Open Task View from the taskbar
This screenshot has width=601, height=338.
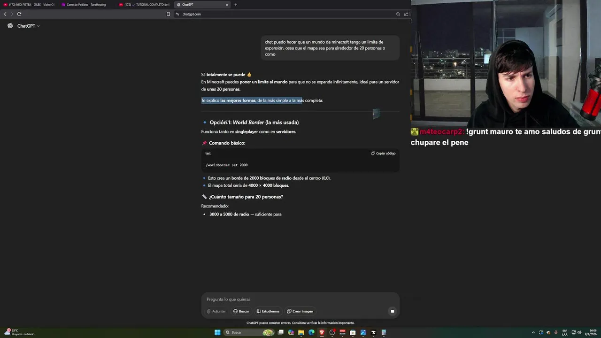click(280, 332)
